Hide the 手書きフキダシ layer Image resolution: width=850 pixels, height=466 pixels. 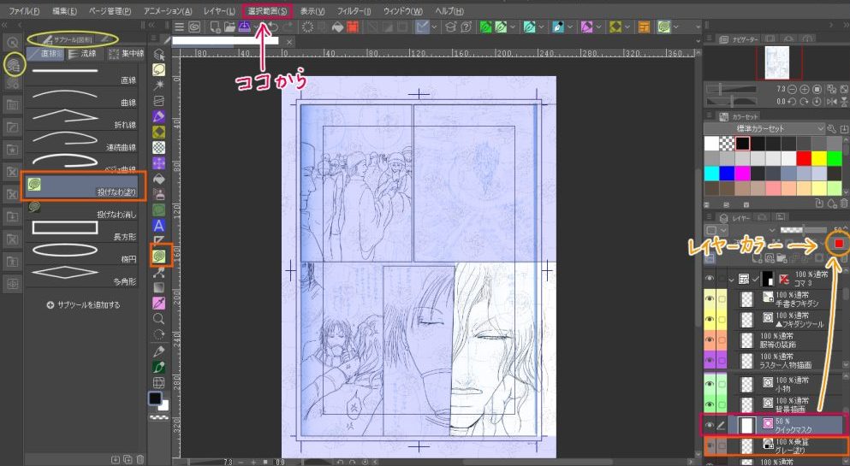709,298
